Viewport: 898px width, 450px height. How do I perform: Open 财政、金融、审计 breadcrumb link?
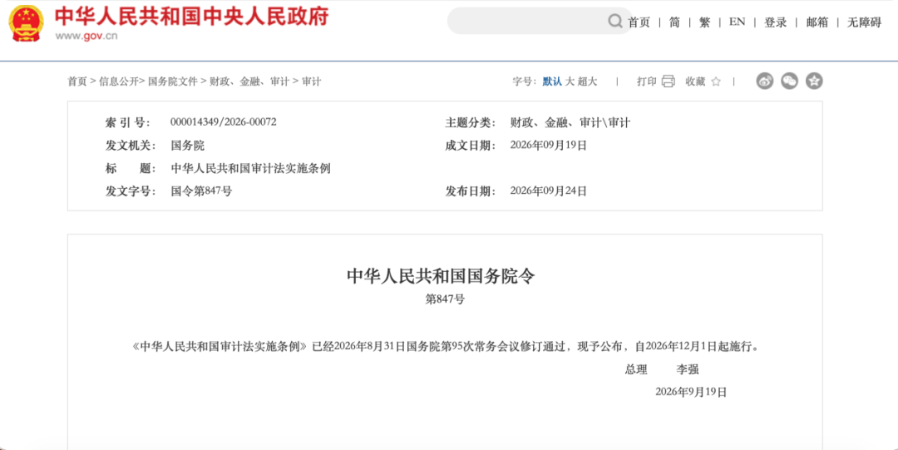(x=249, y=82)
